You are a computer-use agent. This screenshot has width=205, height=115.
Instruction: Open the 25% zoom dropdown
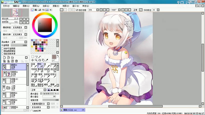(x=98, y=10)
